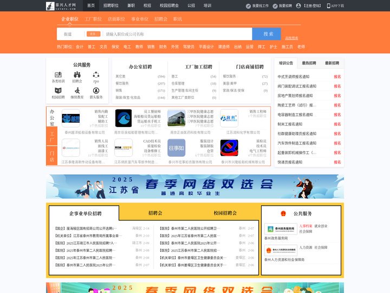The image size is (390, 293).
Task: Select the 企事业单位招聘 tab
Action: click(86, 214)
